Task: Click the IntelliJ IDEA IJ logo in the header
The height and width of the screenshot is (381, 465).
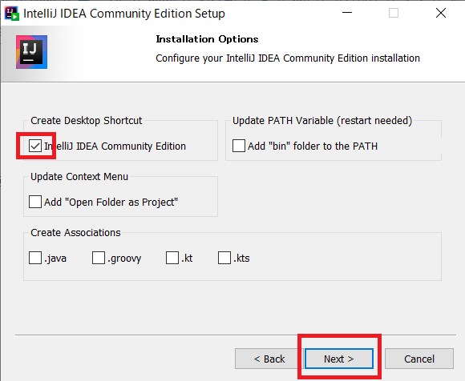Action: pyautogui.click(x=32, y=52)
